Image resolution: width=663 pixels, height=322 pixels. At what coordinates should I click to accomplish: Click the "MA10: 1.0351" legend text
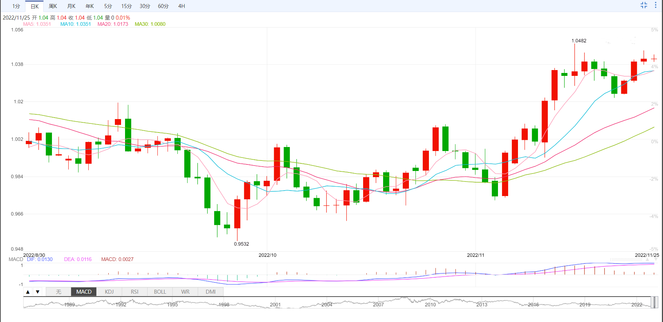pos(76,24)
